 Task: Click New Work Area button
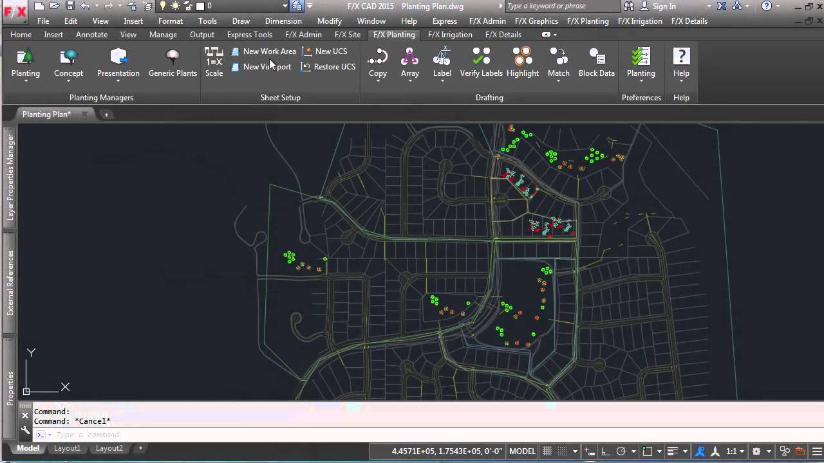[264, 51]
